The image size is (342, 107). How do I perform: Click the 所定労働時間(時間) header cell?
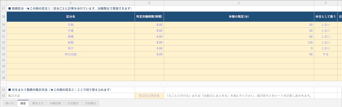click(149, 17)
